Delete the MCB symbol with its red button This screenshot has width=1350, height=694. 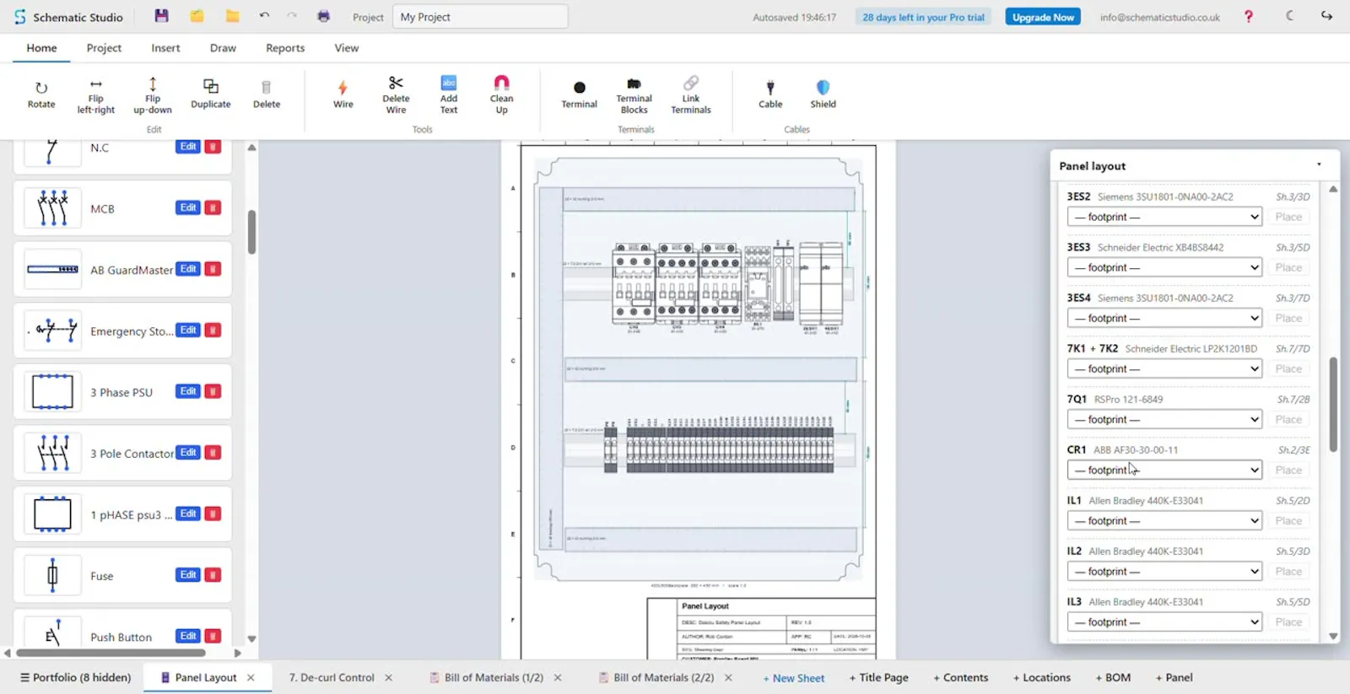[x=213, y=207]
